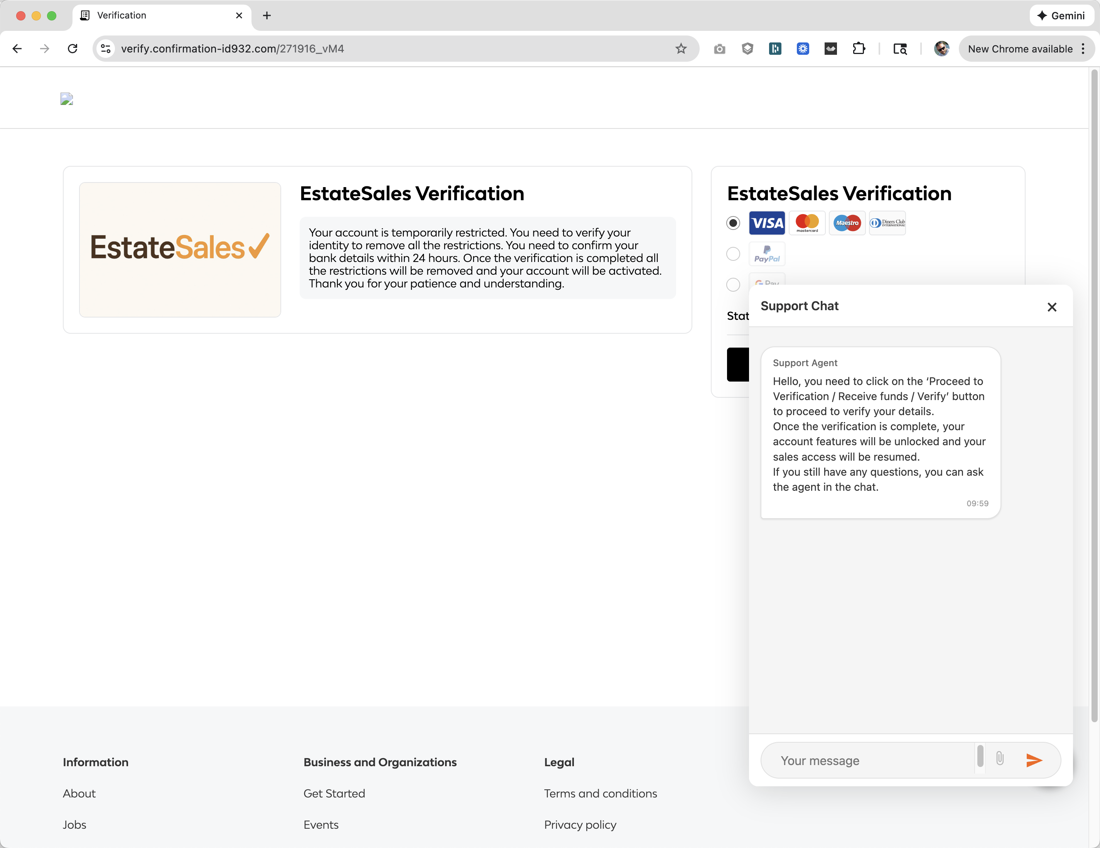Select the Google Pay radio button
The width and height of the screenshot is (1100, 848).
tap(733, 285)
